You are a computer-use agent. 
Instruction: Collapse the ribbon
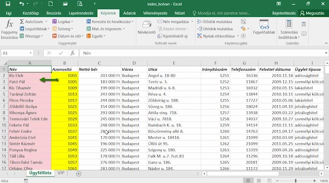click(x=326, y=43)
